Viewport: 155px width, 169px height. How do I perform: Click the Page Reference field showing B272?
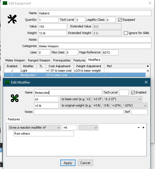[110, 53]
